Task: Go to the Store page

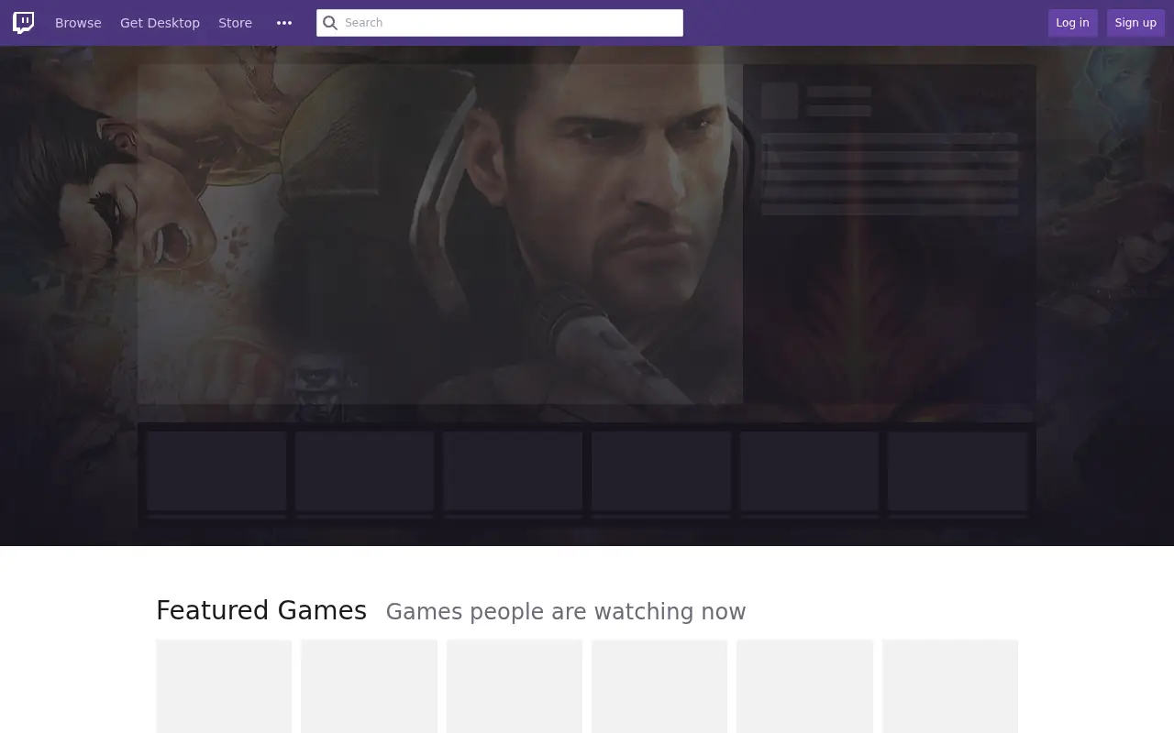Action: (x=235, y=23)
